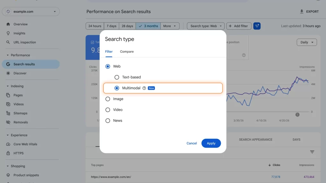Switch to the Compare tab
Viewport: 326px width, 183px height.
click(x=127, y=52)
